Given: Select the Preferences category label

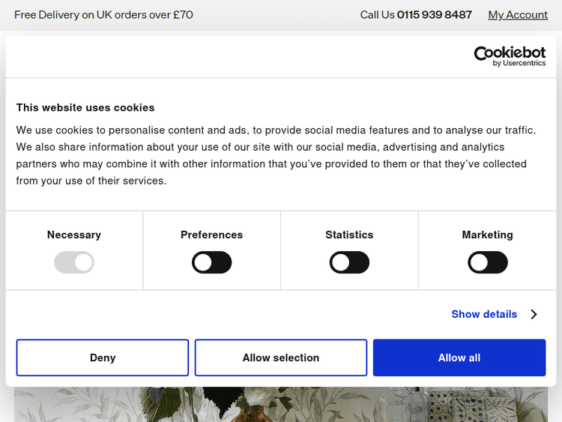Looking at the screenshot, I should coord(212,235).
